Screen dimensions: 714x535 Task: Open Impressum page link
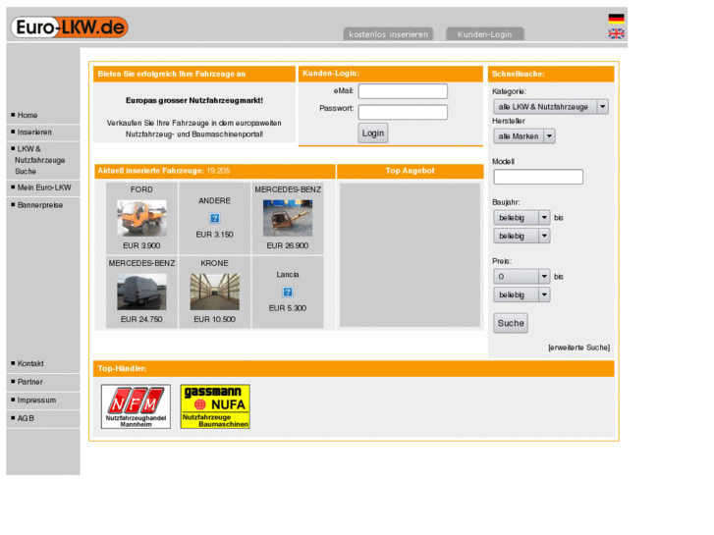coord(36,401)
